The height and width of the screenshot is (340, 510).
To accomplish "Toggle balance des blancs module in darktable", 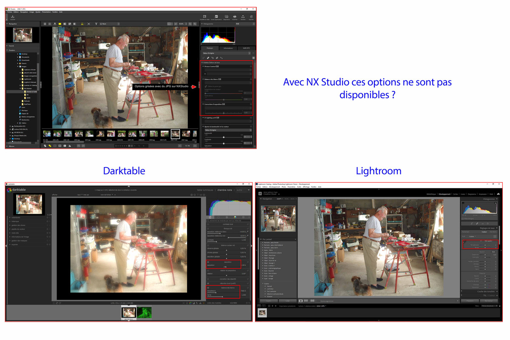I will 208,288.
